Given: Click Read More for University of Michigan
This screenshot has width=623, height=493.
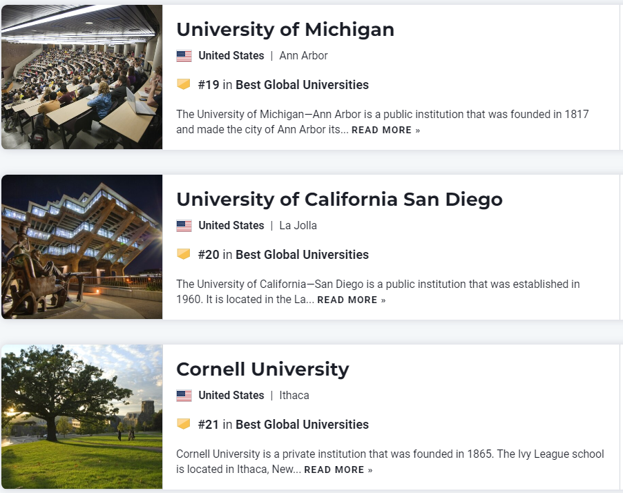Looking at the screenshot, I should click(x=385, y=130).
